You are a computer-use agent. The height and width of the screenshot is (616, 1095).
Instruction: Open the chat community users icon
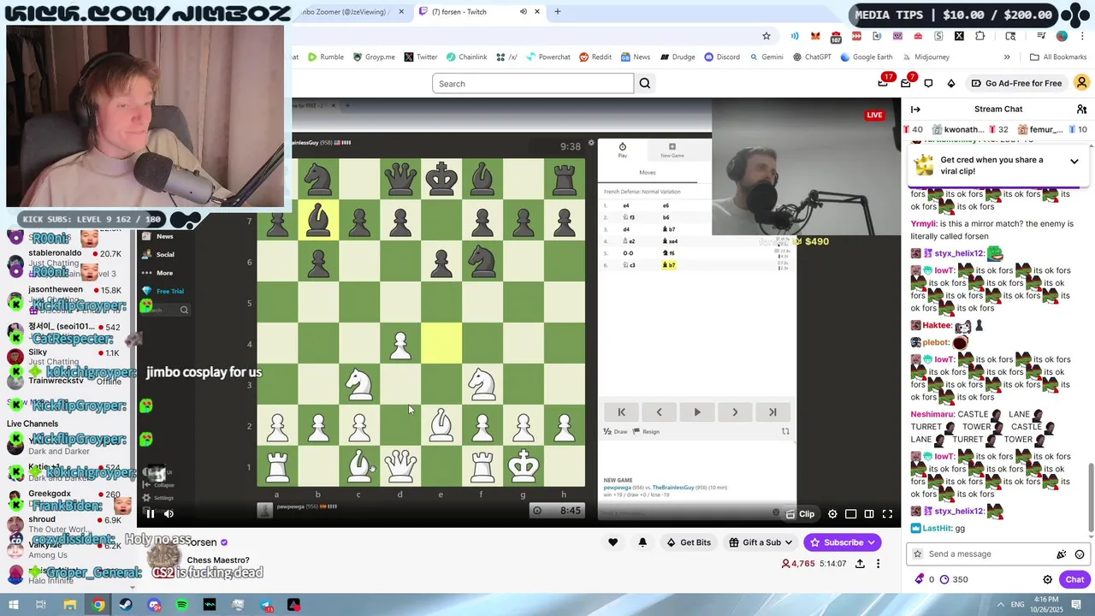(1081, 109)
